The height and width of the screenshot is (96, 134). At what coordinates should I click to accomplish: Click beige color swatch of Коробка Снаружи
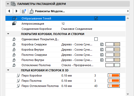point(117,44)
